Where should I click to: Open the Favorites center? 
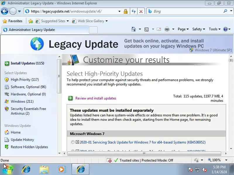(x=13, y=21)
